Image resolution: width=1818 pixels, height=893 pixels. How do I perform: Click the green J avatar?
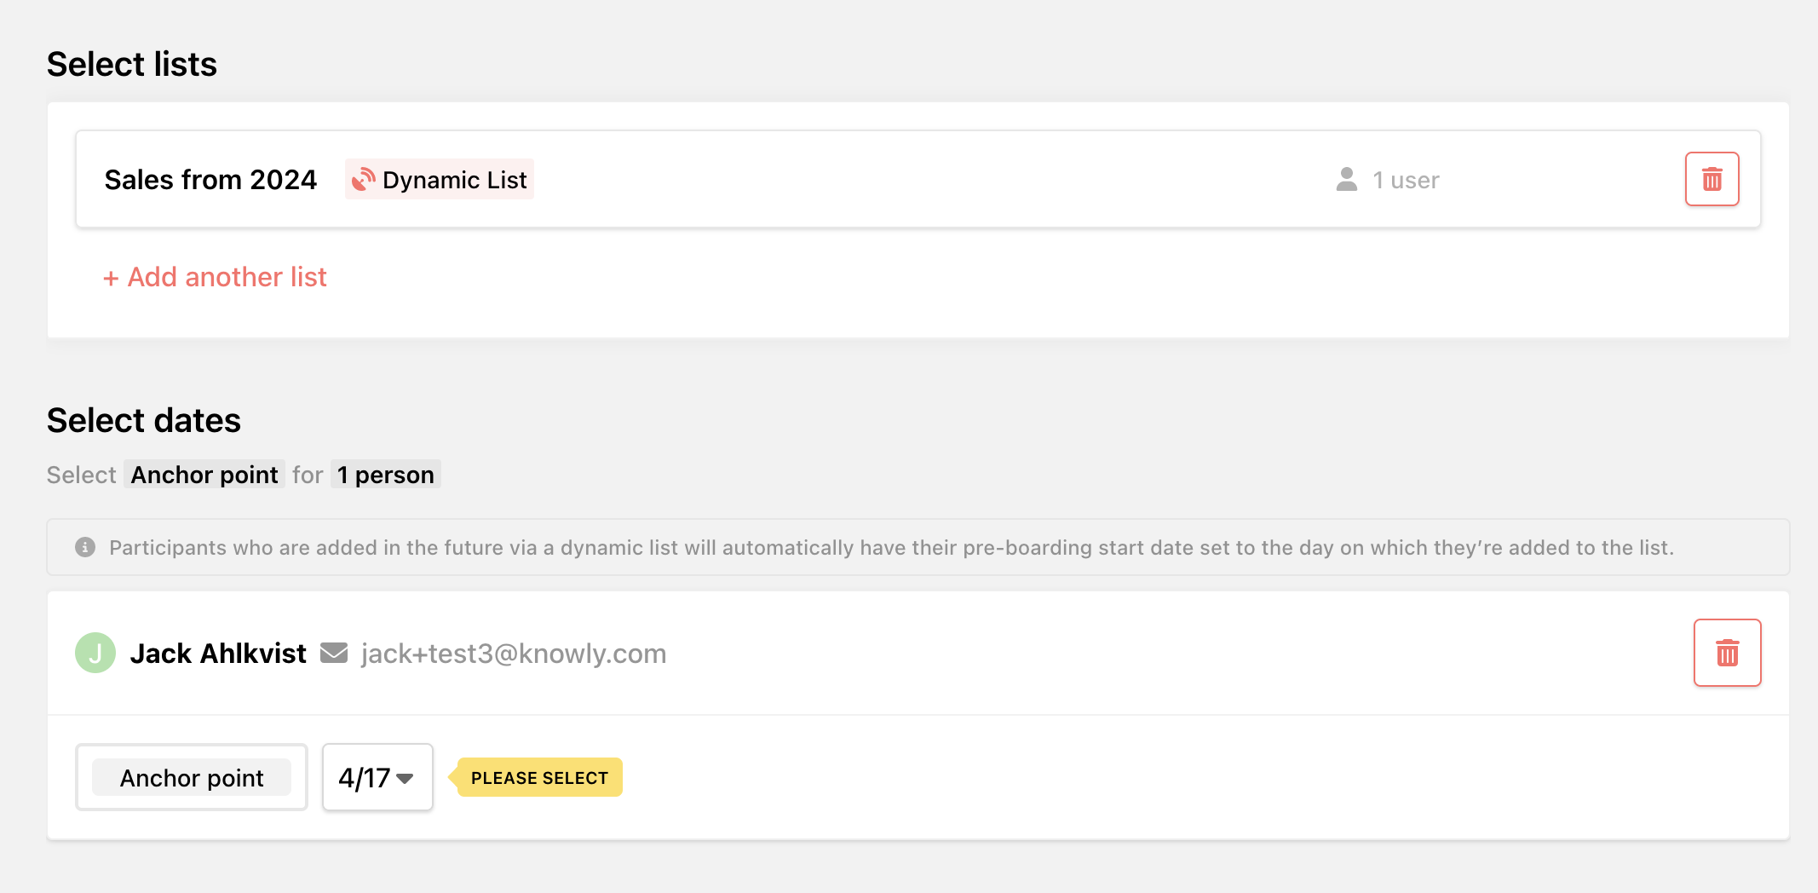coord(95,653)
